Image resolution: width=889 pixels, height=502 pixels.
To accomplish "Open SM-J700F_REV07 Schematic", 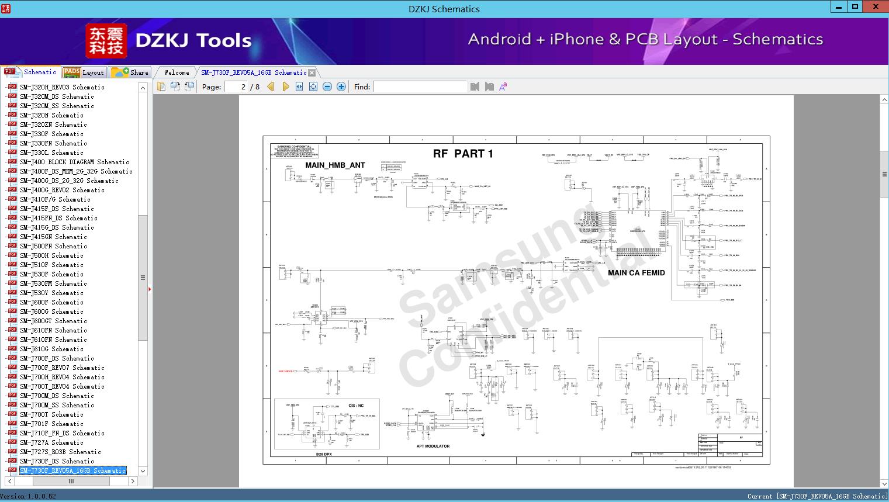I will point(62,368).
